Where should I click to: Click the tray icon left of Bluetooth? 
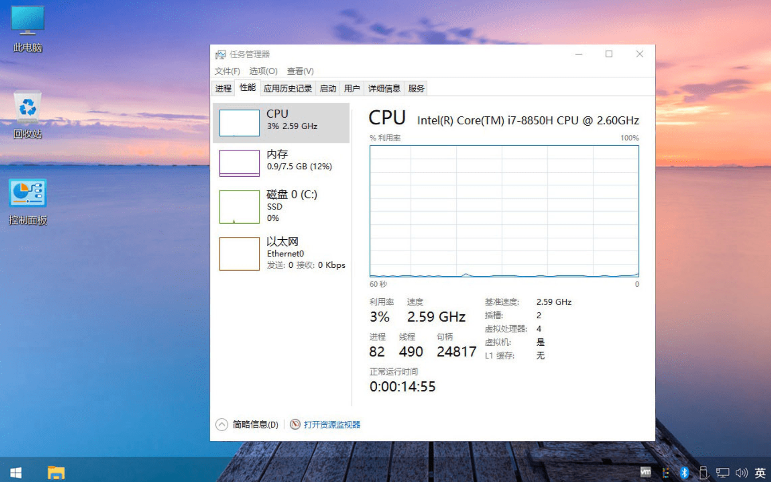point(665,473)
